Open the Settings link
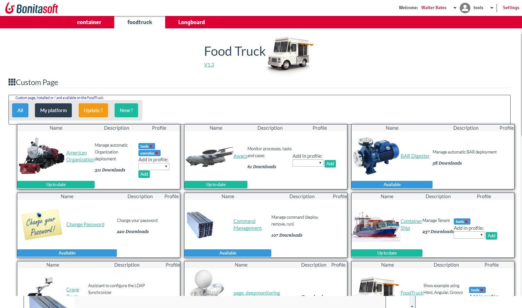 click(x=511, y=7)
